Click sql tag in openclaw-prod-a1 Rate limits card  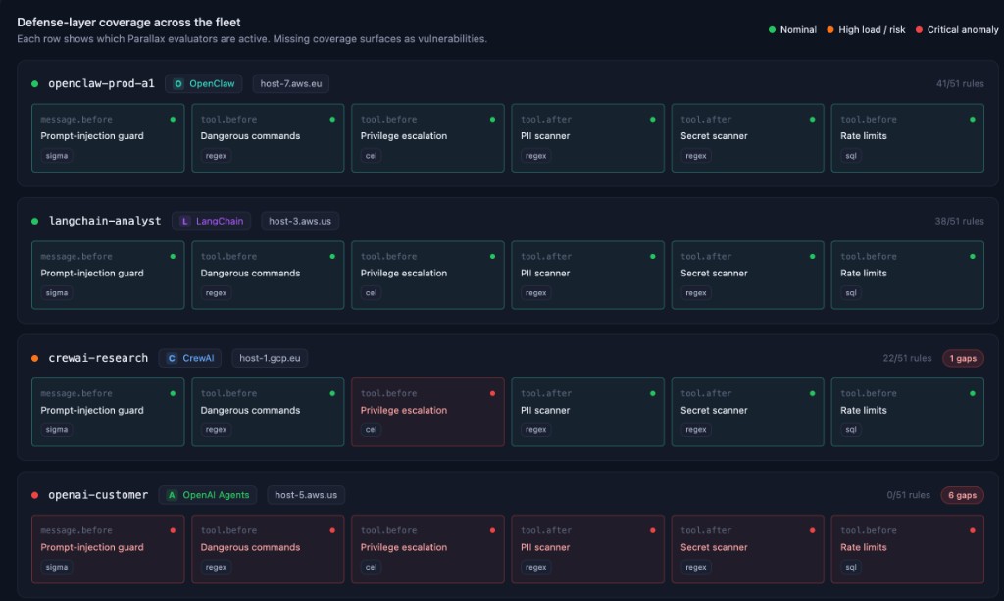click(x=850, y=156)
